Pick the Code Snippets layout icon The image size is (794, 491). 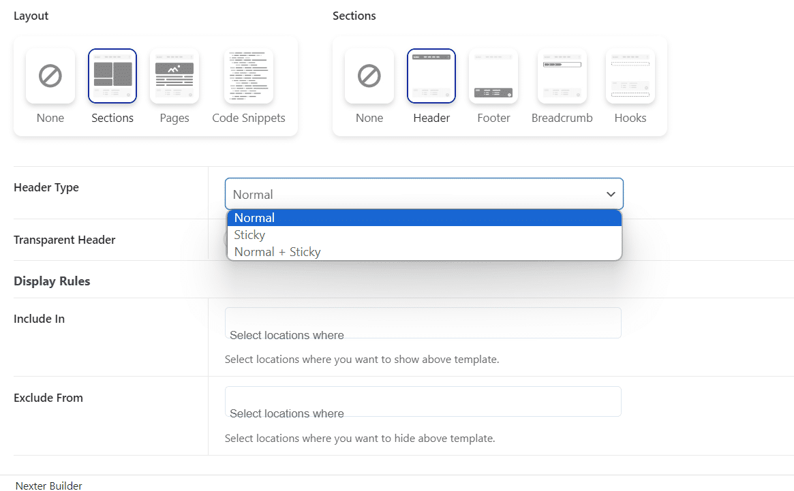[x=249, y=76]
